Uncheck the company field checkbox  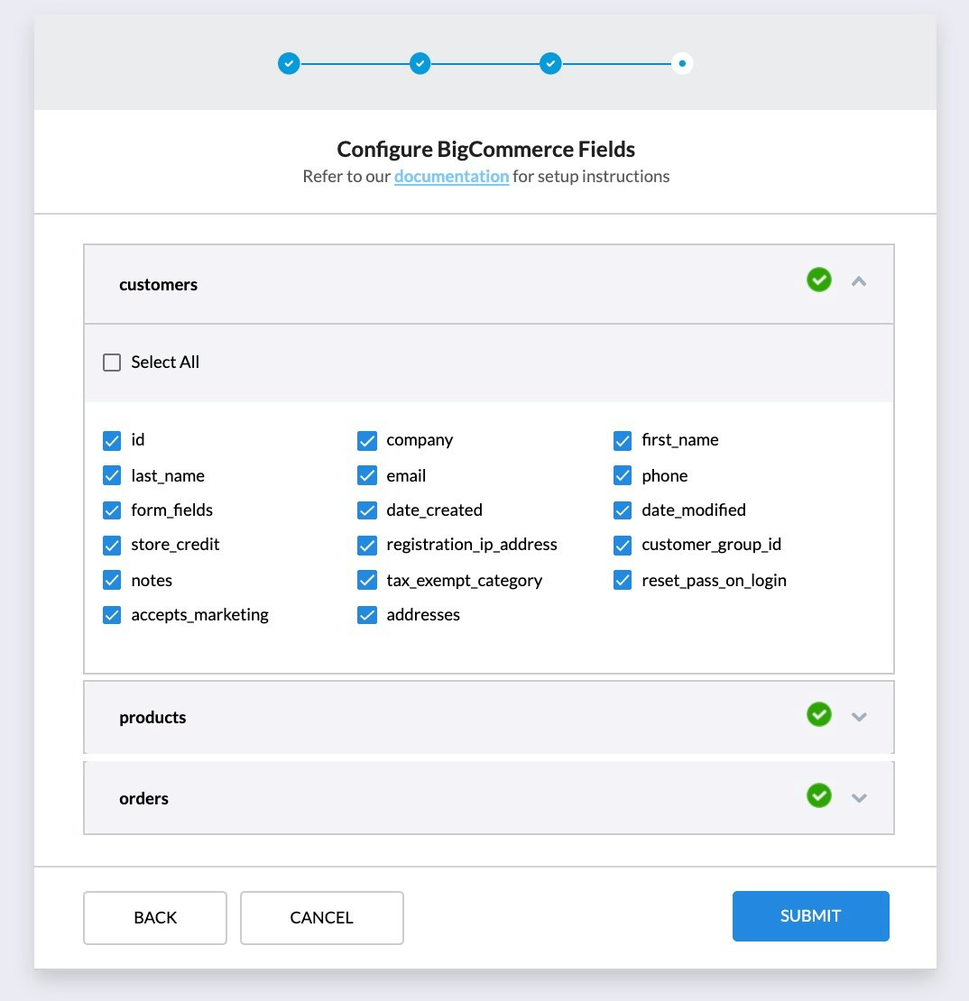coord(367,440)
